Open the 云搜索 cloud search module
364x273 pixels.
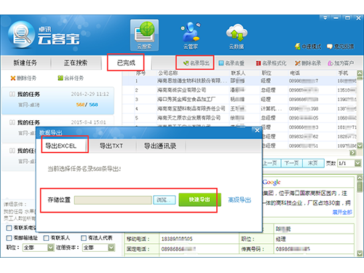144,35
